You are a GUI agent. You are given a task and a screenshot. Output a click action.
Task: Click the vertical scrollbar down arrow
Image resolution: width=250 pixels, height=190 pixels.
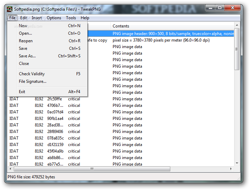click(x=237, y=163)
